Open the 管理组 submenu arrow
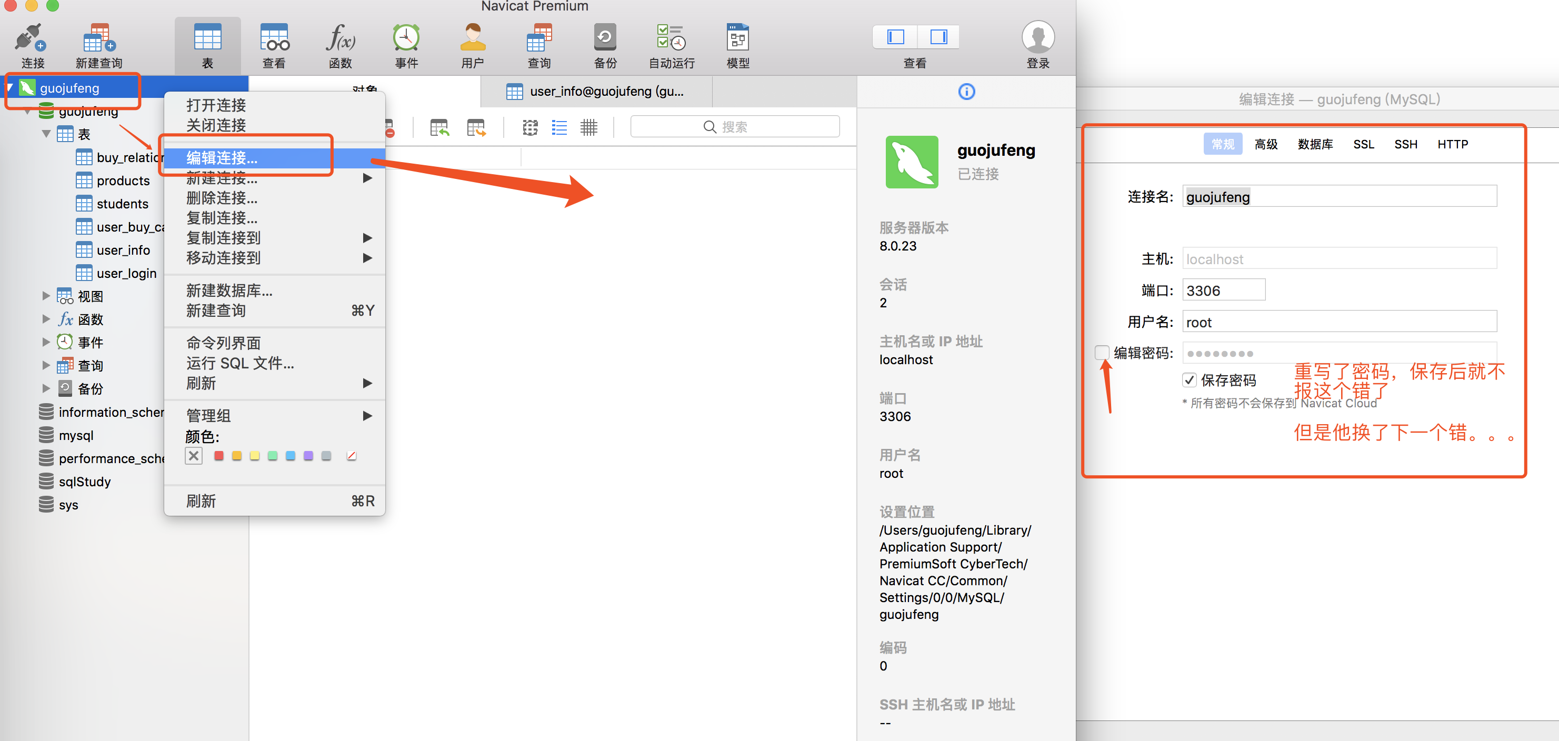The width and height of the screenshot is (1559, 741). [367, 416]
